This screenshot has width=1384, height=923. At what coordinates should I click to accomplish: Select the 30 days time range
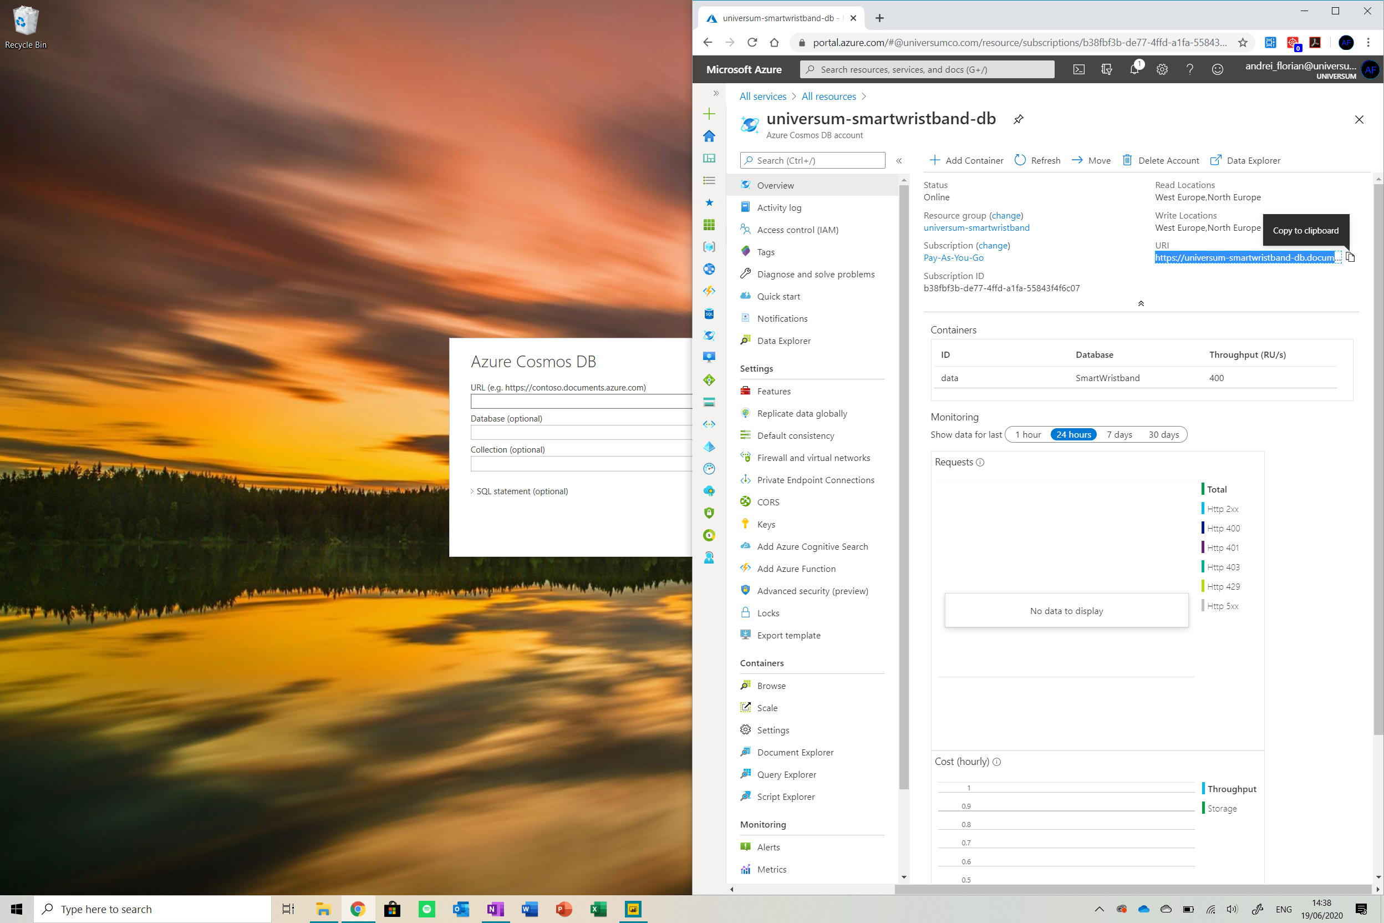(x=1163, y=434)
